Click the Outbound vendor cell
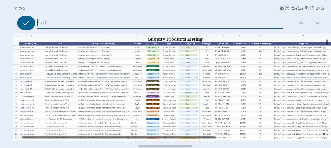 137,96
